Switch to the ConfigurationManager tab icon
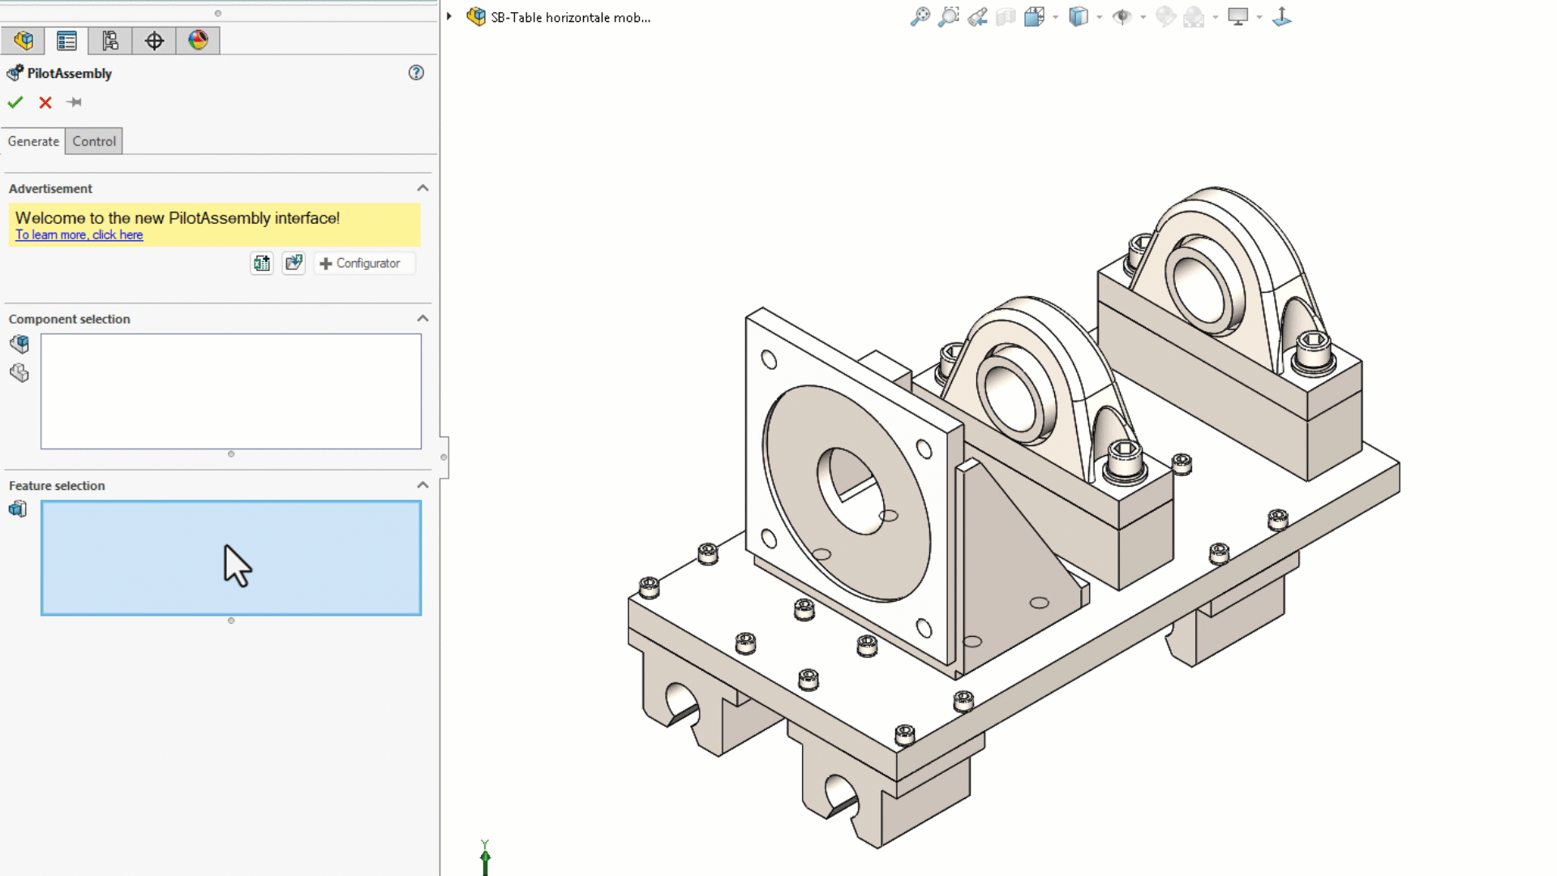Viewport: 1557px width, 876px height. click(x=110, y=41)
